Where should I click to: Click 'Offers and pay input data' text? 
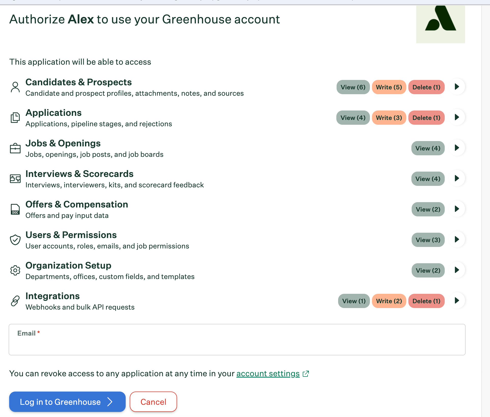click(x=67, y=215)
